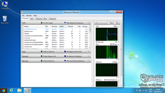Check the System process checkbox

[x=23, y=34]
